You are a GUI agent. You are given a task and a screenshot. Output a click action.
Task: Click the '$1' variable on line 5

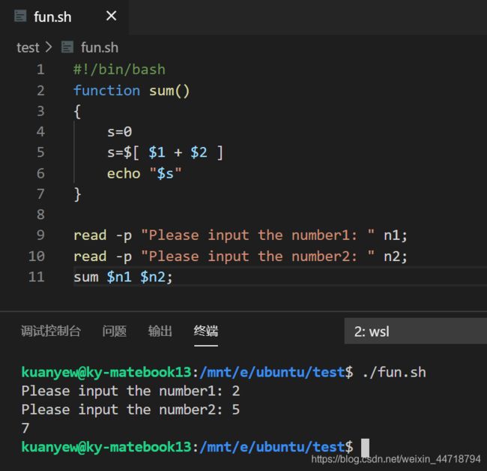coord(157,153)
